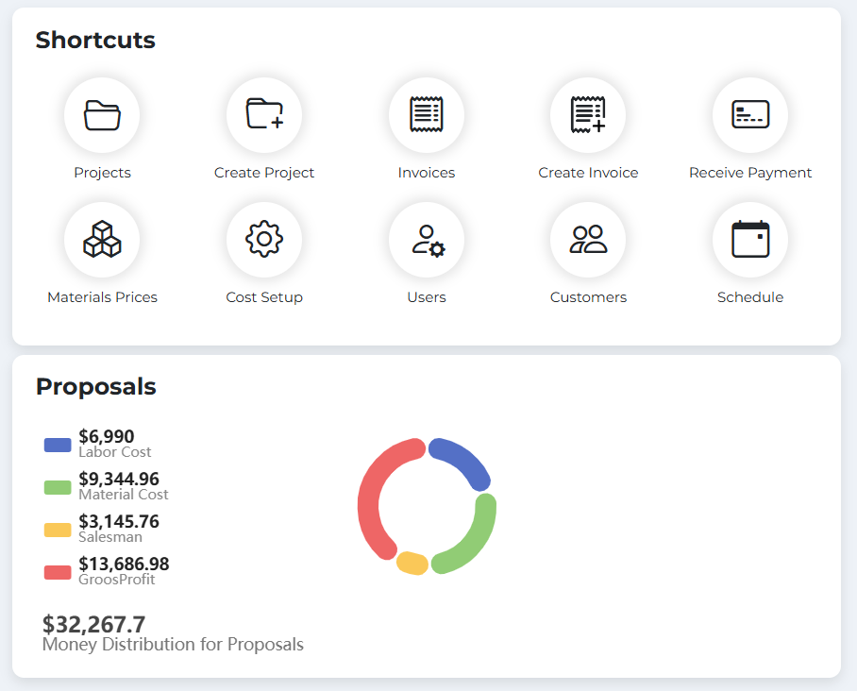Click the Create Invoice icon
The width and height of the screenshot is (857, 691).
tap(588, 115)
